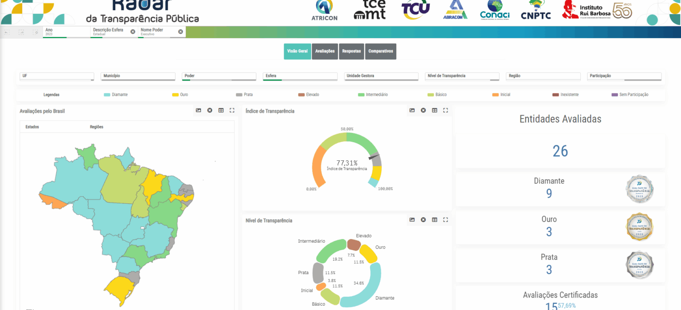The image size is (681, 310).
Task: Open the Comparativos tab
Action: [380, 51]
